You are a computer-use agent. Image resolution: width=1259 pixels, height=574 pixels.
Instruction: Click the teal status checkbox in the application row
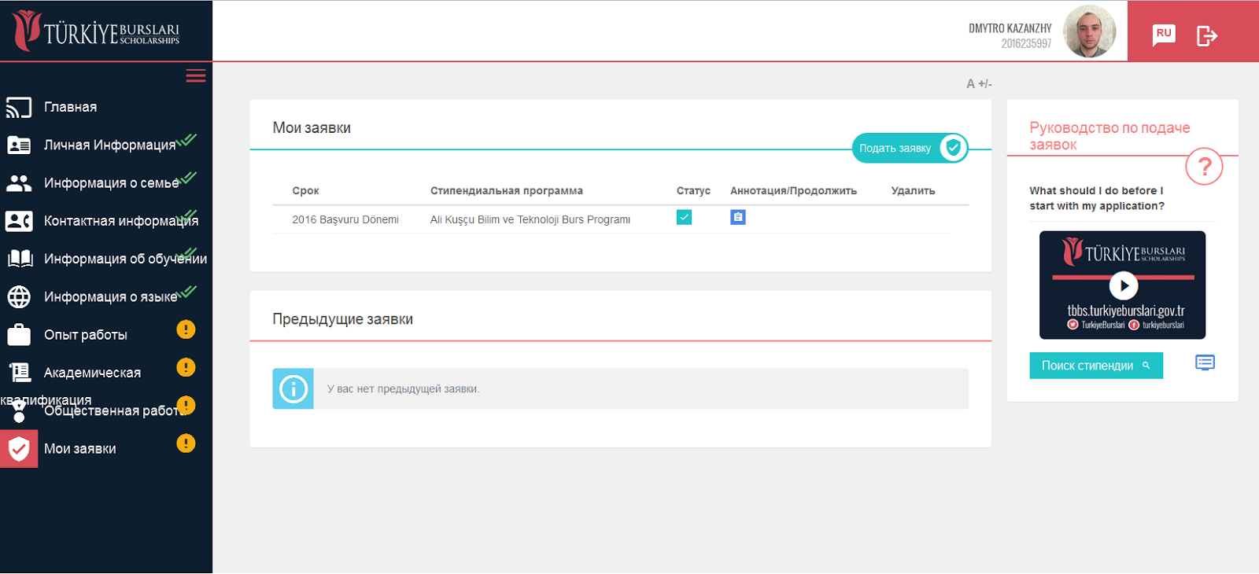click(x=685, y=217)
